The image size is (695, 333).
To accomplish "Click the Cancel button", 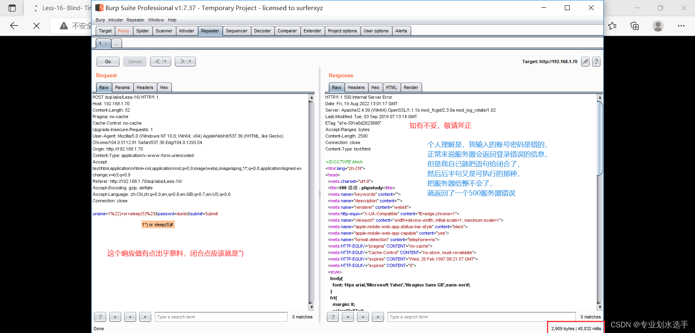I will (x=135, y=62).
